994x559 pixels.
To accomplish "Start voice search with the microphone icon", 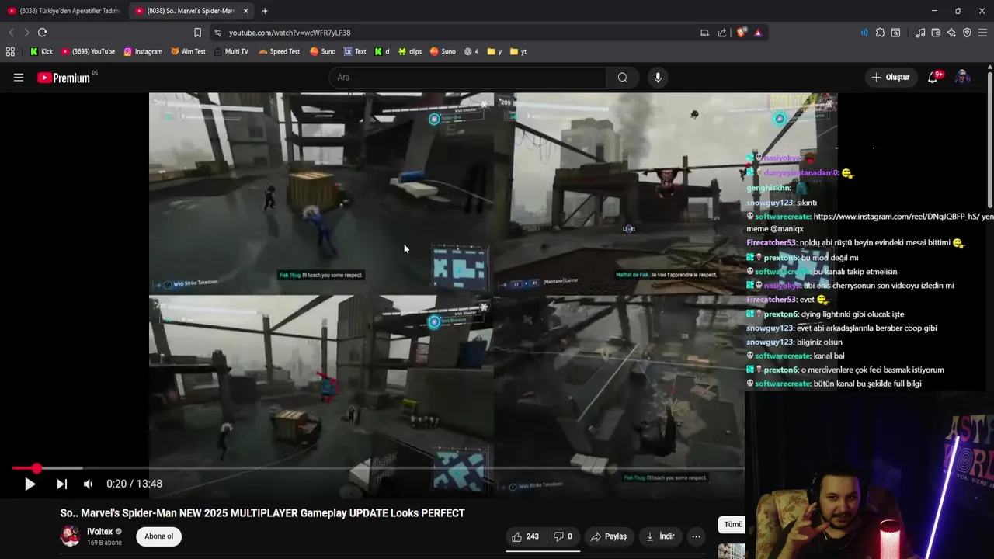I will tap(658, 78).
